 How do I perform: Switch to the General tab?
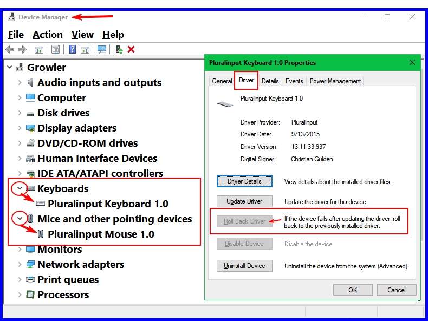pos(222,81)
